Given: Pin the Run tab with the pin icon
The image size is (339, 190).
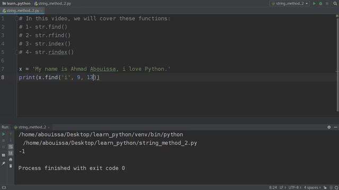Looking at the screenshot, I should [x=4, y=163].
